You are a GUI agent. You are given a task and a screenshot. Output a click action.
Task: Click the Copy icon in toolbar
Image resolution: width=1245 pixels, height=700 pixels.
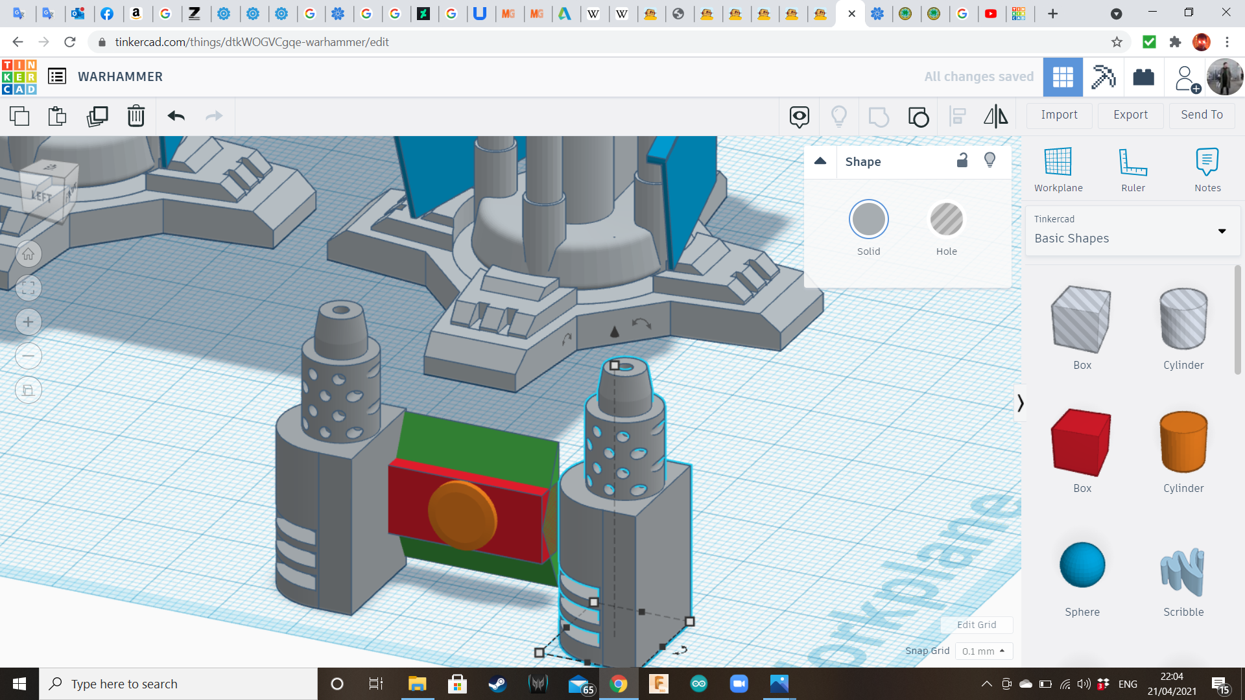click(x=19, y=116)
